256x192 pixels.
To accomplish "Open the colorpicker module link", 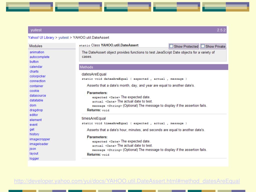I will pyautogui.click(x=37, y=76).
